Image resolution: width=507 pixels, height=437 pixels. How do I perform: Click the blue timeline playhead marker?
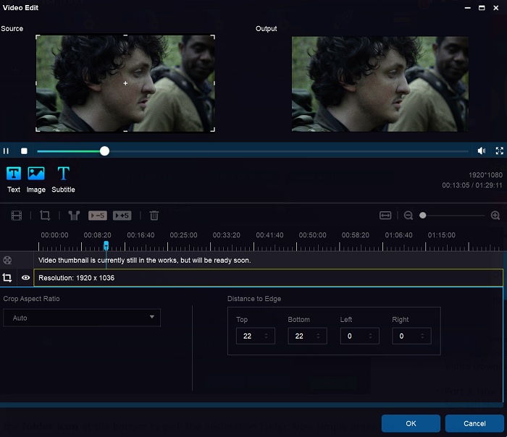click(x=106, y=246)
